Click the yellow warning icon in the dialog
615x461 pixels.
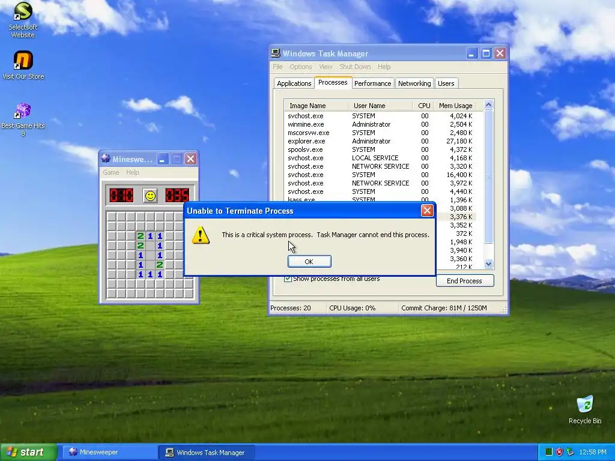pyautogui.click(x=201, y=235)
